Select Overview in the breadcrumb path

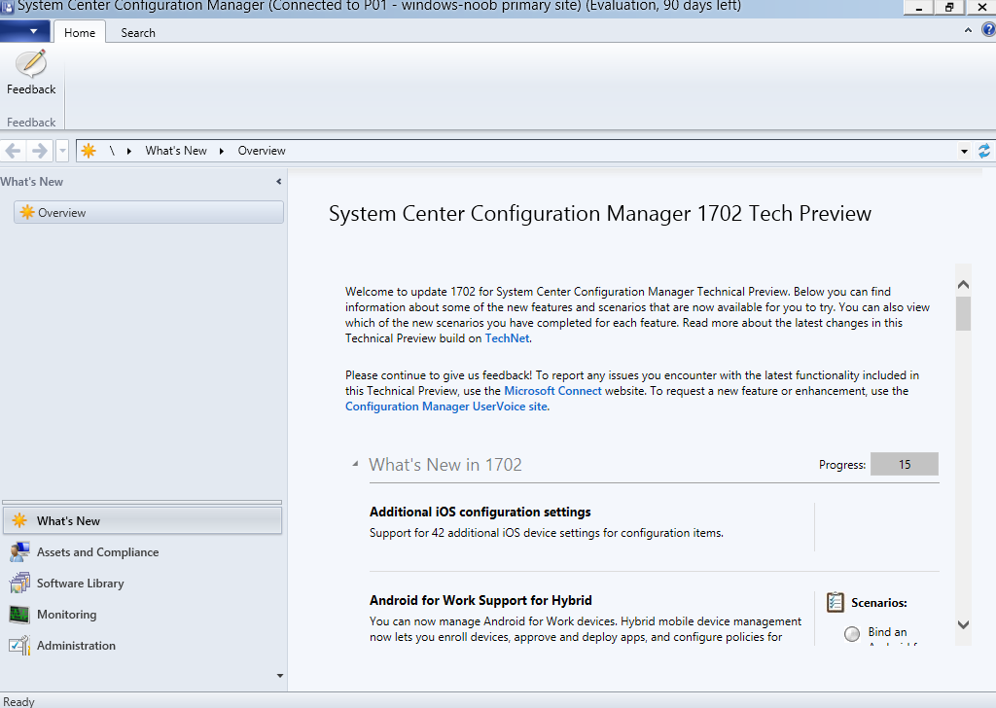(262, 151)
